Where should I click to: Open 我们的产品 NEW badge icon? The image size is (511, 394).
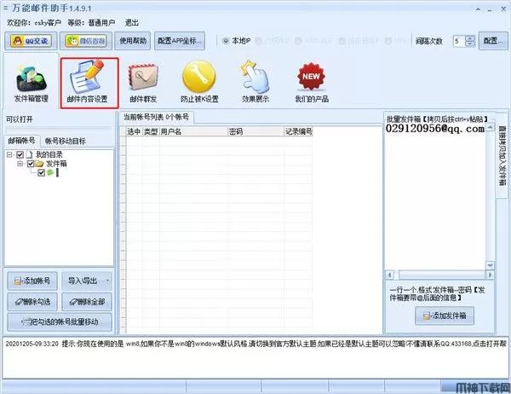point(311,83)
